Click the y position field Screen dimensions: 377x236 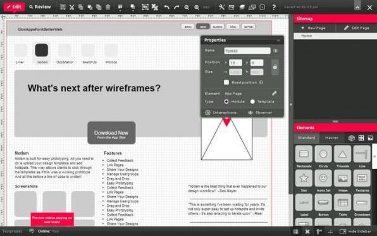257,63
